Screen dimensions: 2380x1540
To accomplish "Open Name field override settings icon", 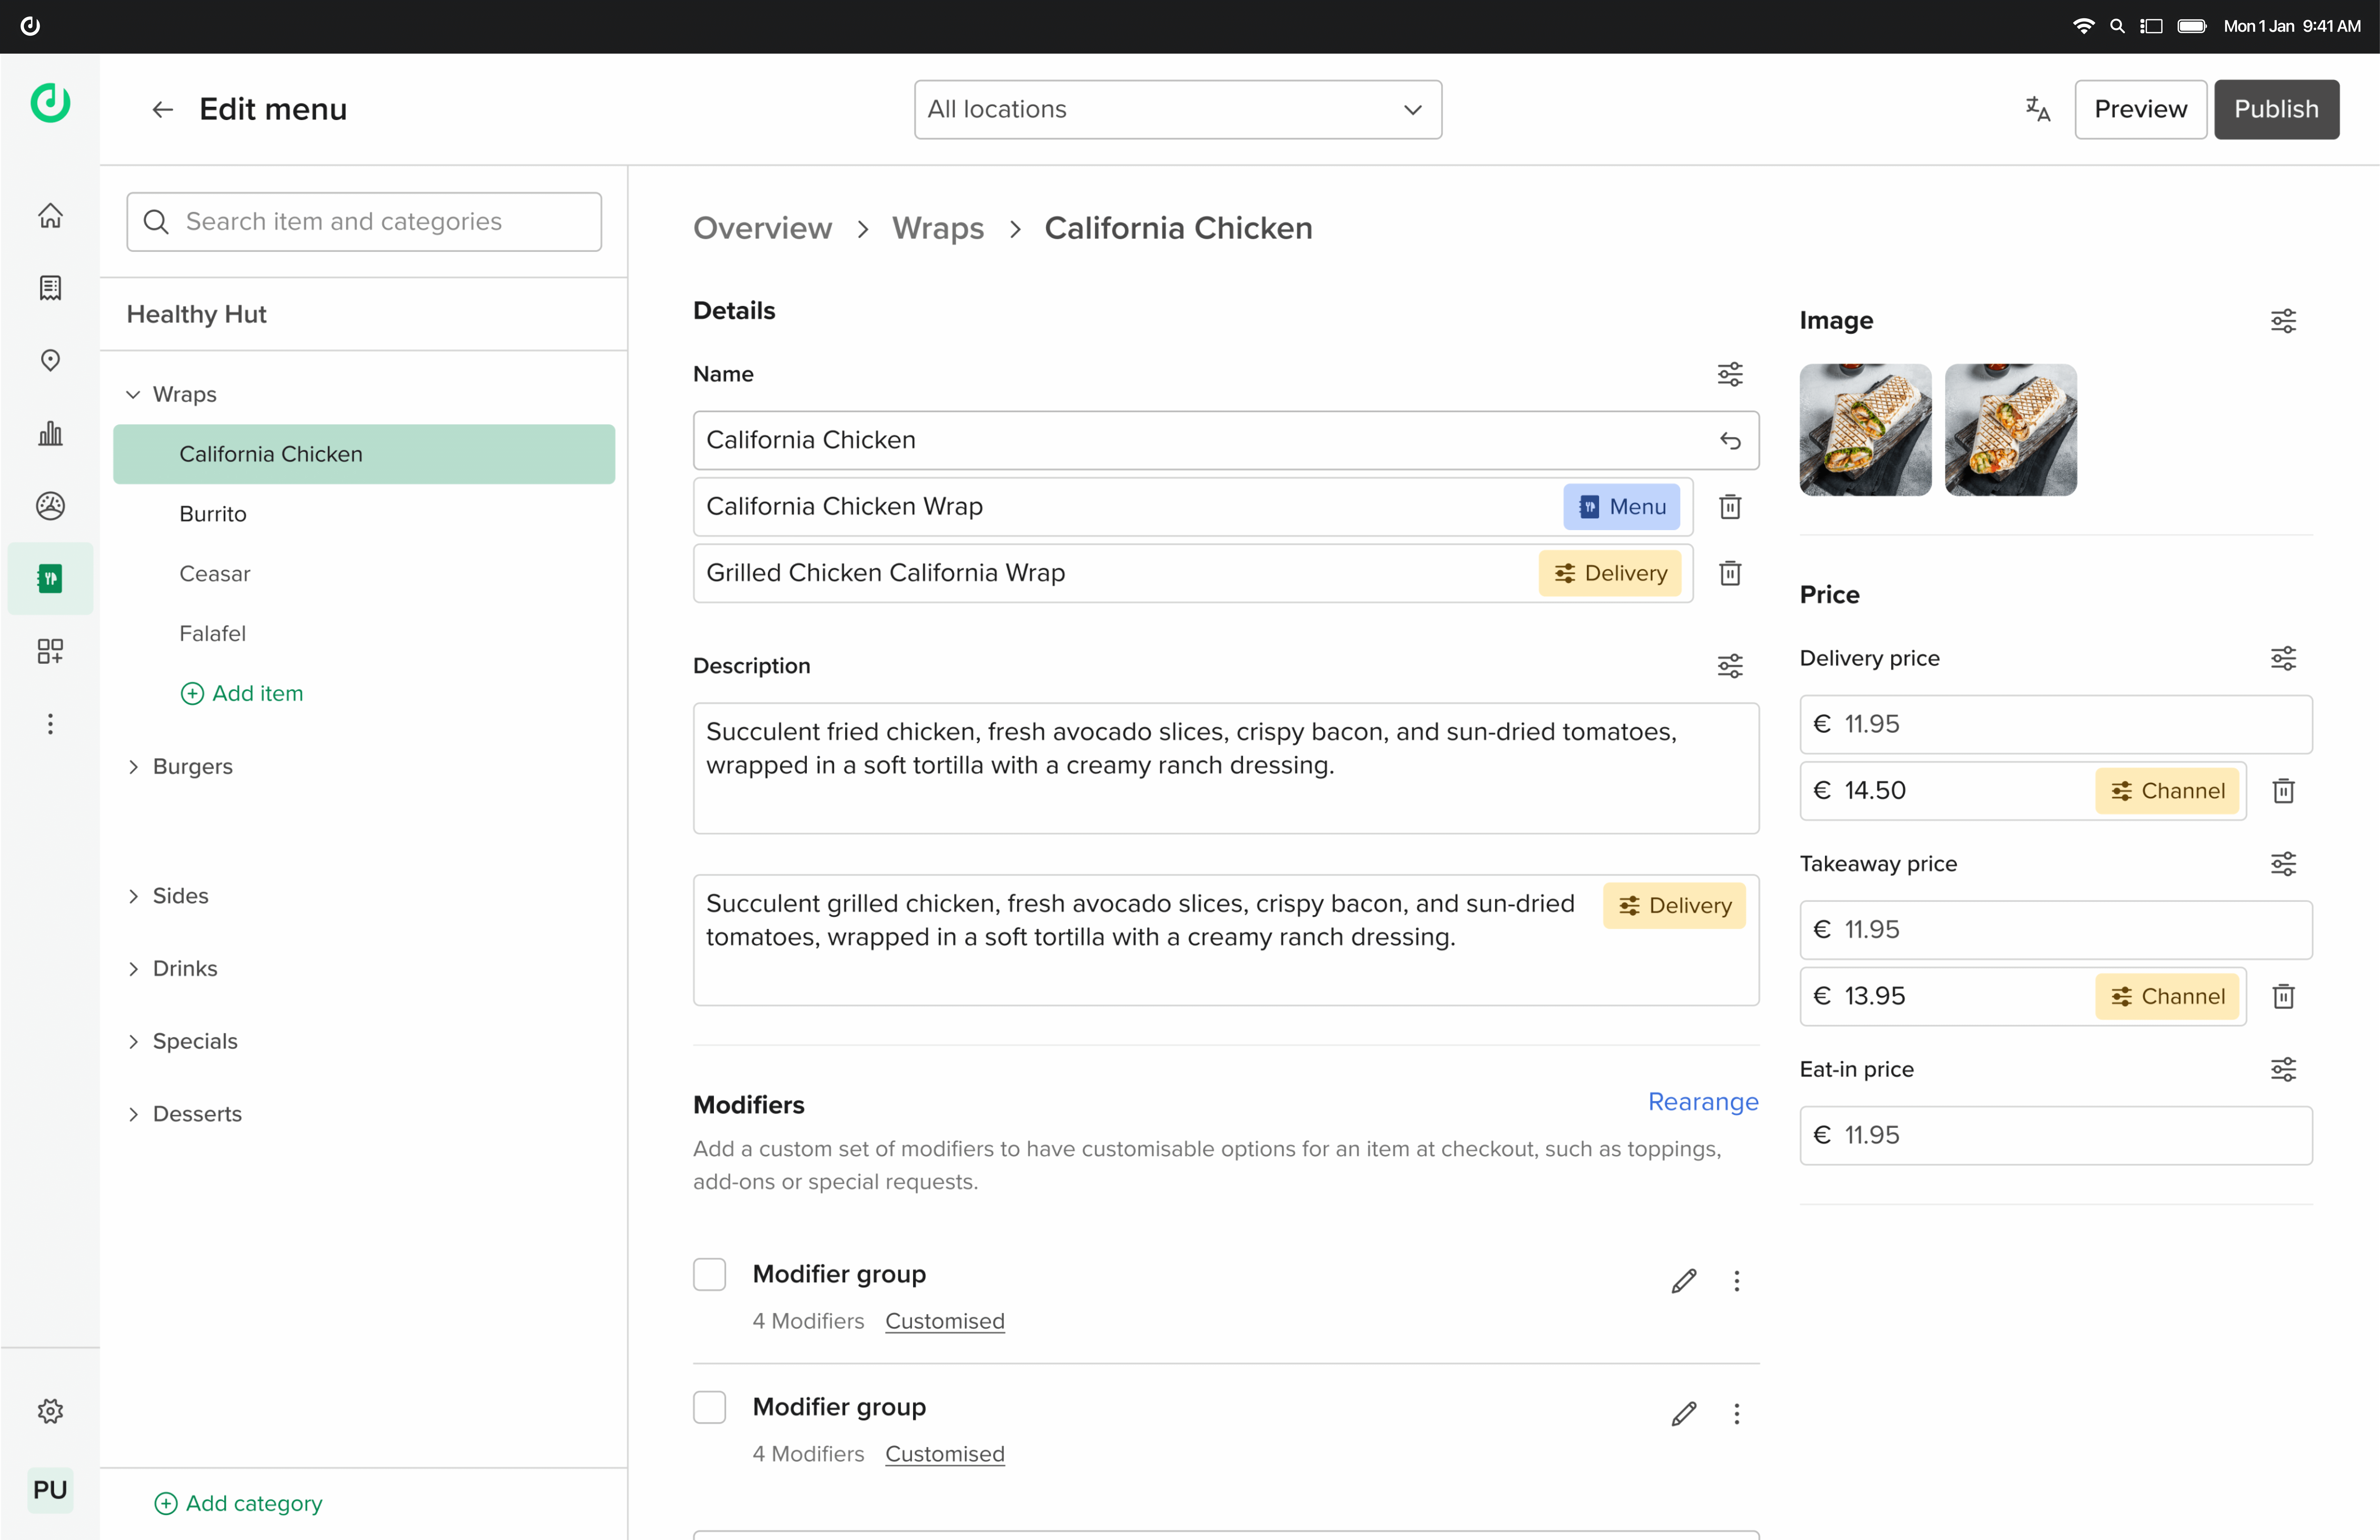I will coord(1730,374).
